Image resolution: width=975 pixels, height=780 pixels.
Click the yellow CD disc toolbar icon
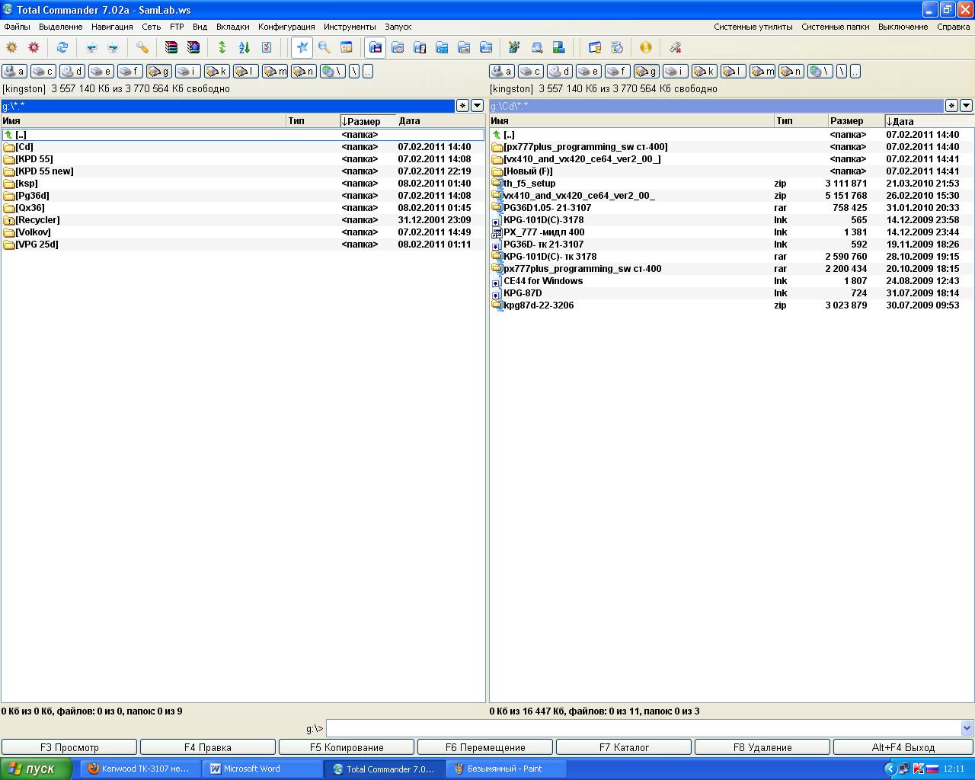646,47
